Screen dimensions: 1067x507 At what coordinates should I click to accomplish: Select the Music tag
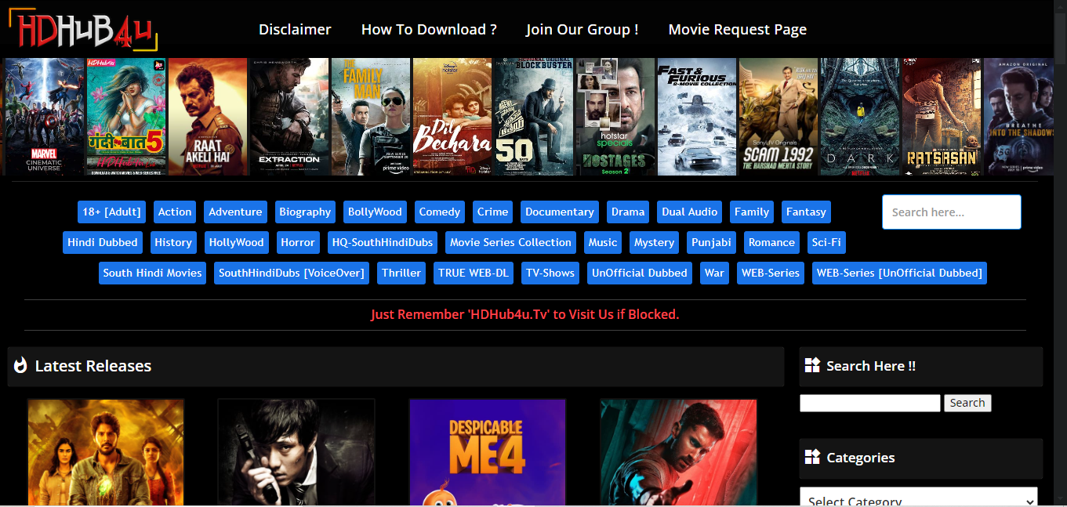pos(603,242)
